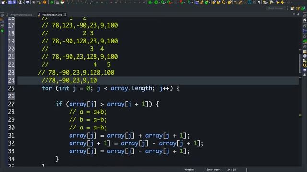The width and height of the screenshot is (307, 172).
Task: Click the monitor console icon in toolbar
Action: 28,2
